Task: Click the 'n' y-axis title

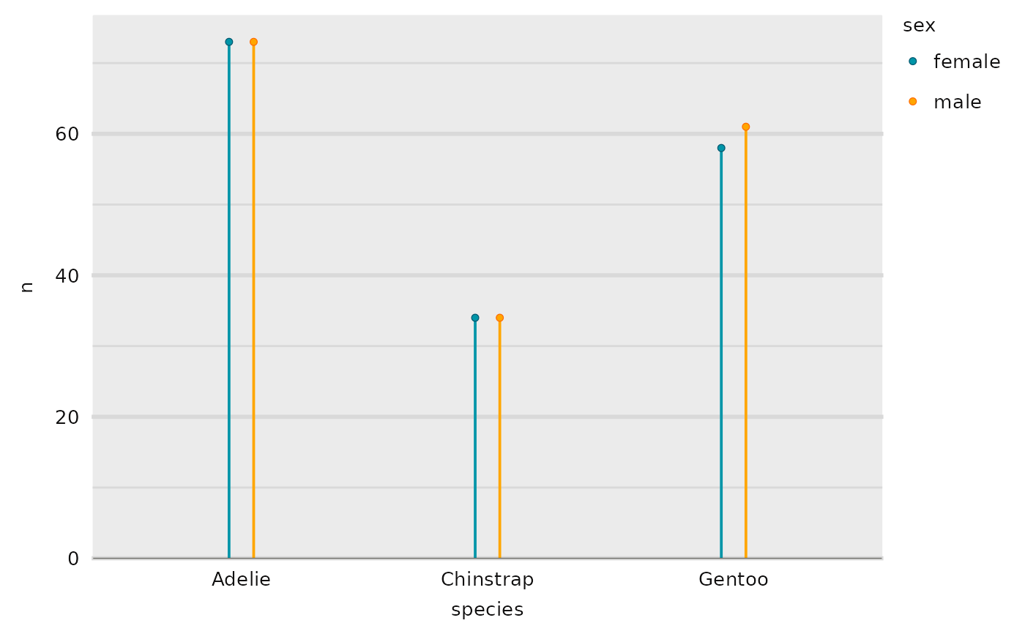Action: (x=27, y=287)
